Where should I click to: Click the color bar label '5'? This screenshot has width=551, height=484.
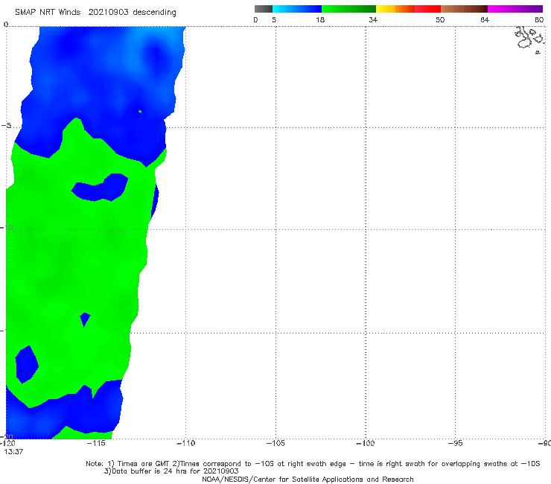click(274, 19)
